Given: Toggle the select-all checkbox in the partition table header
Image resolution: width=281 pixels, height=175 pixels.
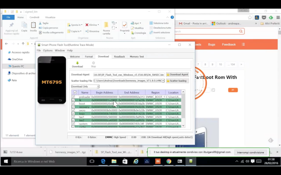Looking at the screenshot, I should tap(75, 92).
